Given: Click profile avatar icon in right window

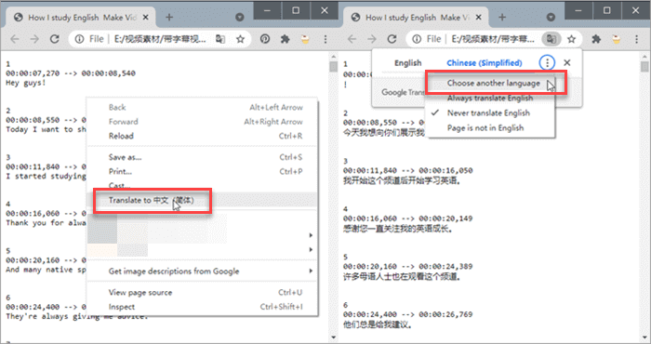Looking at the screenshot, I should pyautogui.click(x=616, y=39).
